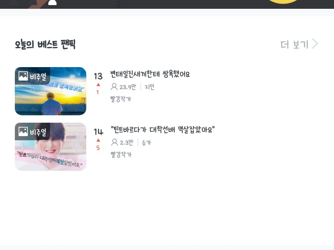The width and height of the screenshot is (334, 250).
Task: Click the person icon beside 2.3만
Action: pos(115,142)
